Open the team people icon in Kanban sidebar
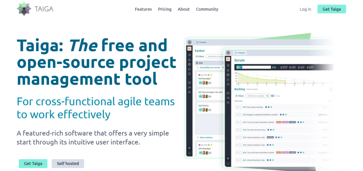 [189, 92]
